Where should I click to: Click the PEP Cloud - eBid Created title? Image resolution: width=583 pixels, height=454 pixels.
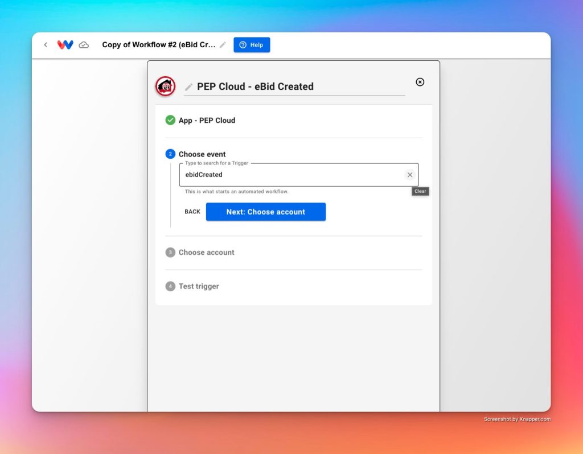(x=255, y=86)
